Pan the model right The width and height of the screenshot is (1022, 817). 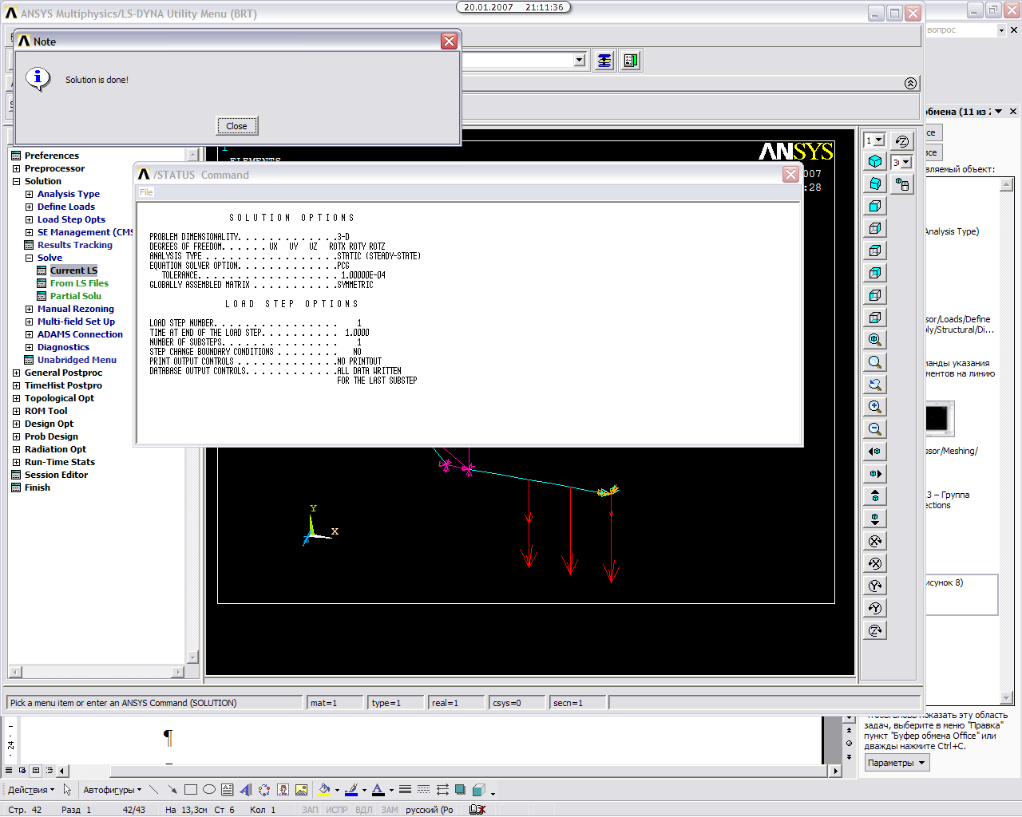[875, 474]
